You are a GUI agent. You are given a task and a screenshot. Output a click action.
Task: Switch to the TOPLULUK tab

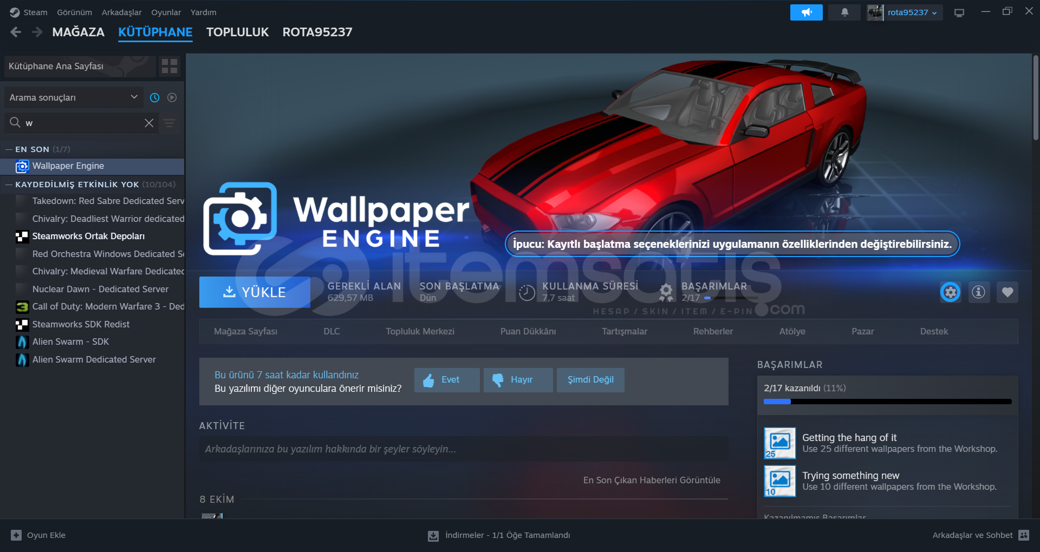click(x=237, y=32)
